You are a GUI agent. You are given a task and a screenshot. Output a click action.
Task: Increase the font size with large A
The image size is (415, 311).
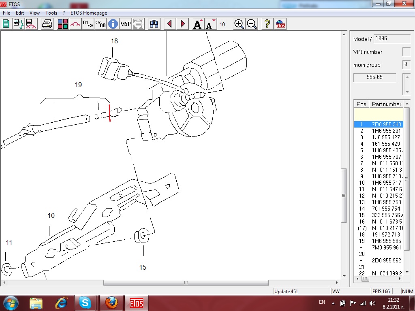click(198, 24)
